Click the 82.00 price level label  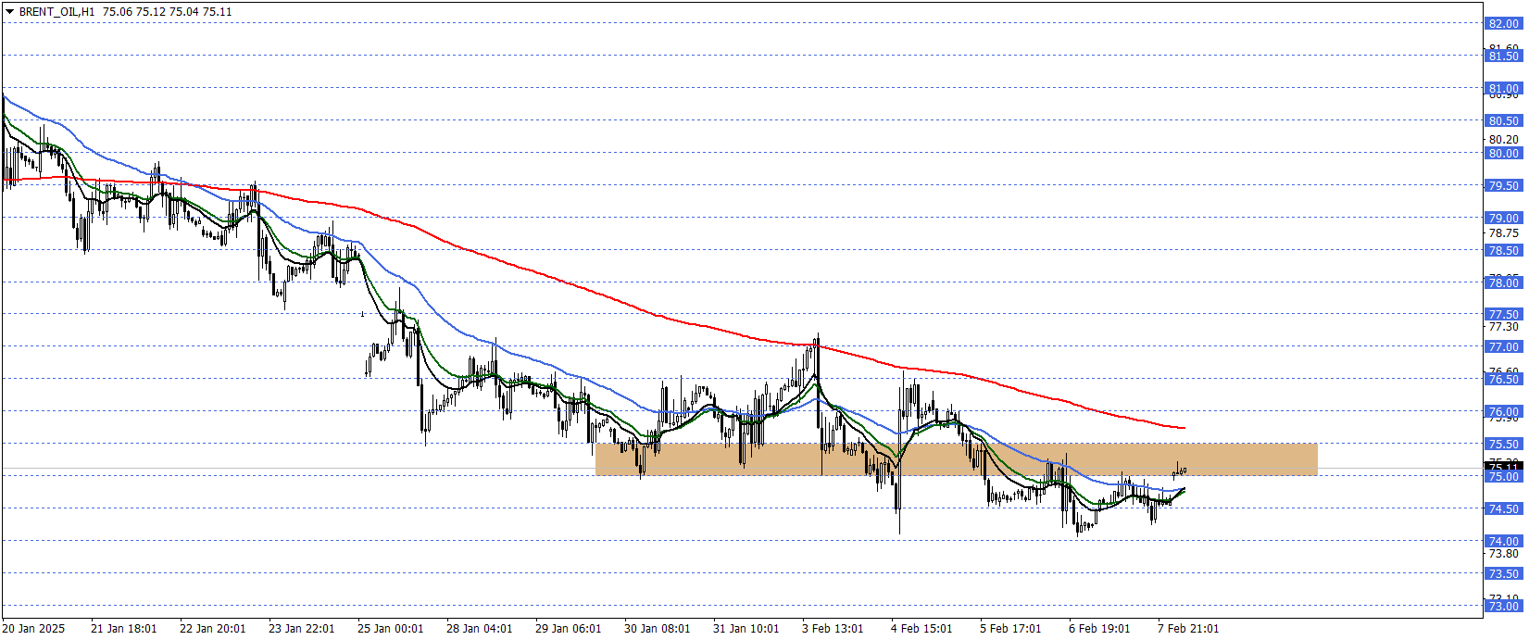pyautogui.click(x=1503, y=24)
